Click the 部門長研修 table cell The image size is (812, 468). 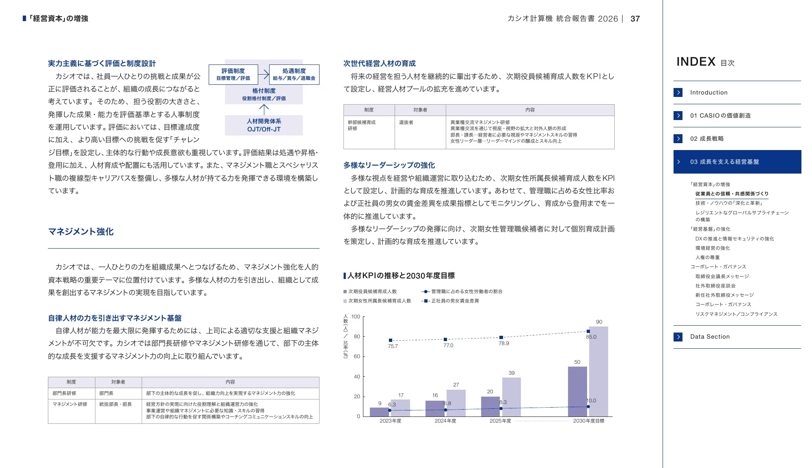[71, 393]
